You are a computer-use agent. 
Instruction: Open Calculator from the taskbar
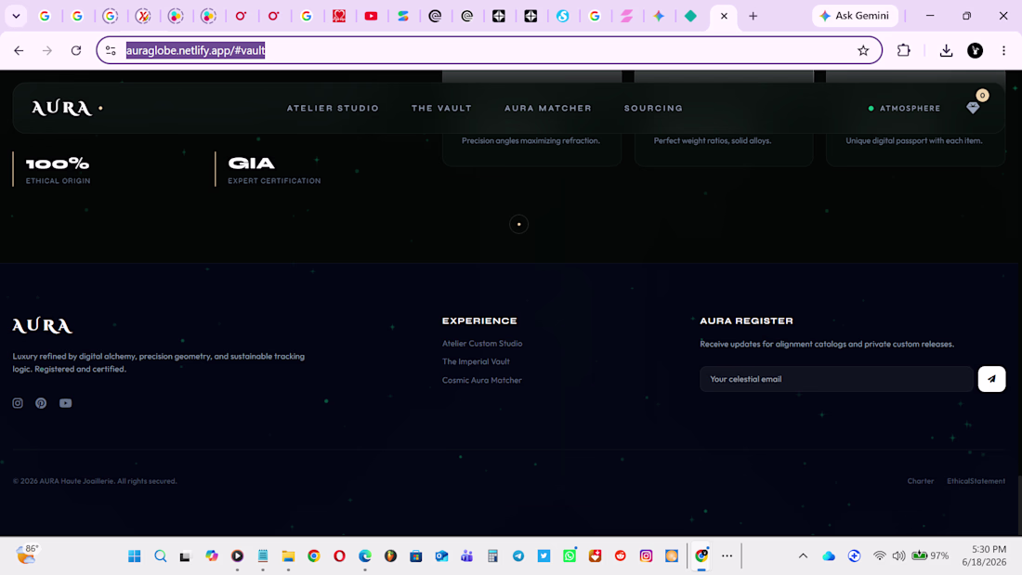[x=492, y=555]
